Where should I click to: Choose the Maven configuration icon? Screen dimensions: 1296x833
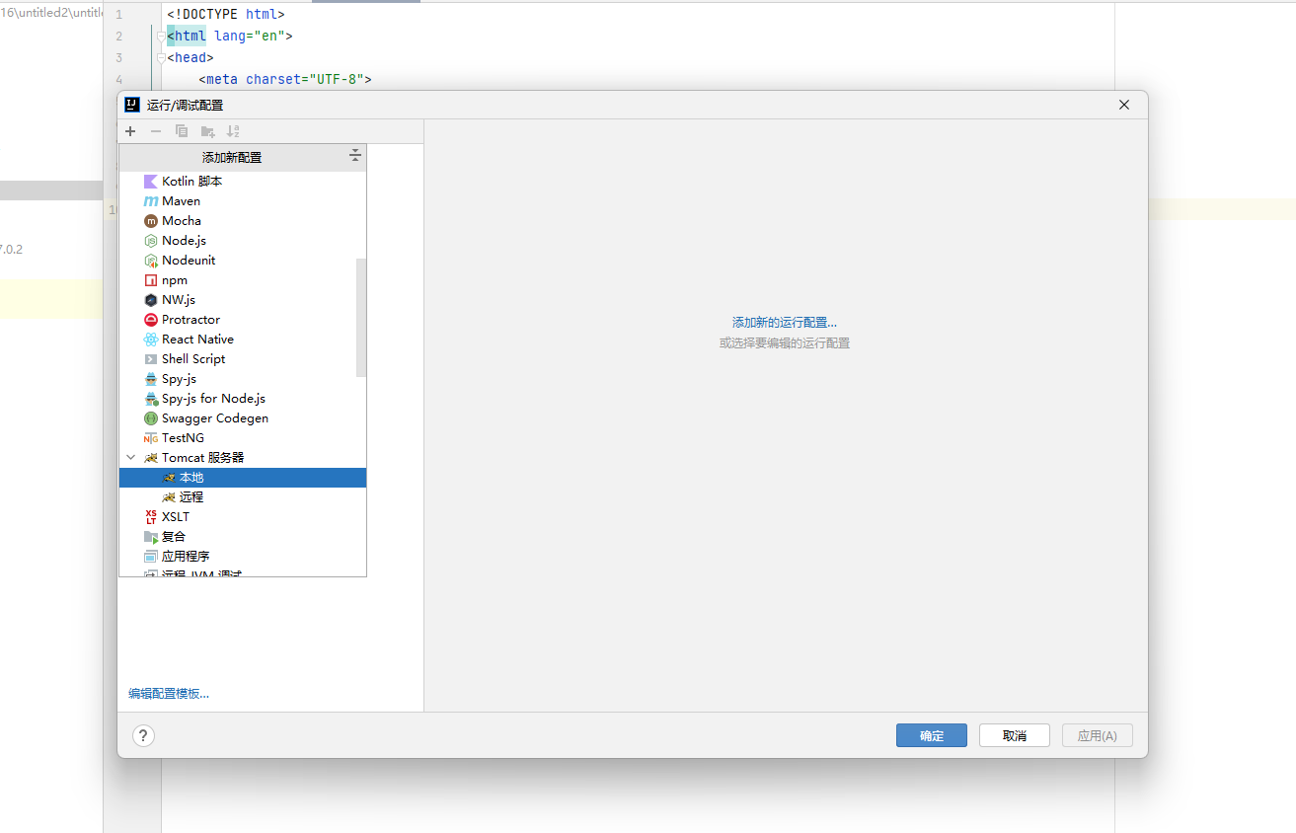(x=151, y=201)
